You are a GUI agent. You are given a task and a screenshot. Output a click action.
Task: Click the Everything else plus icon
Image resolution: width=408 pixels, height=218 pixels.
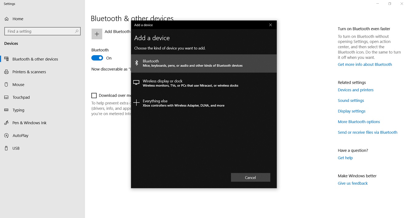137,103
